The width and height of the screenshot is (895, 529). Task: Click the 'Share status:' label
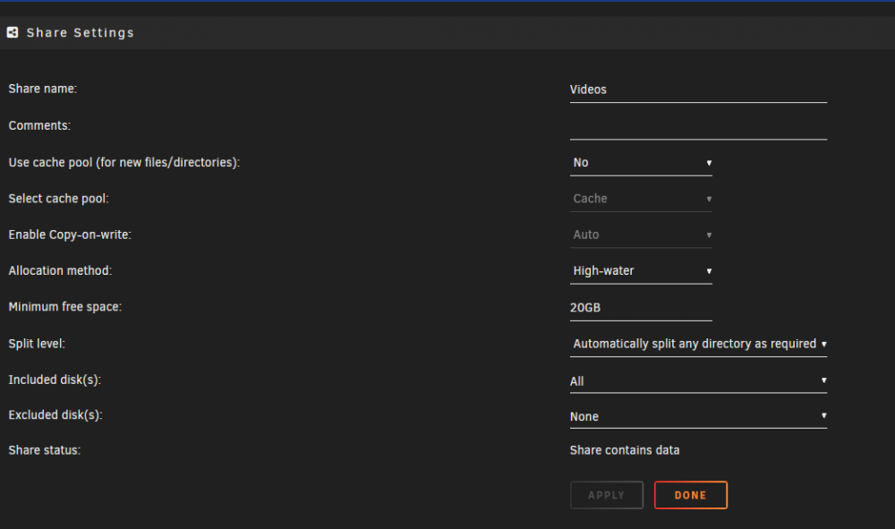click(45, 450)
